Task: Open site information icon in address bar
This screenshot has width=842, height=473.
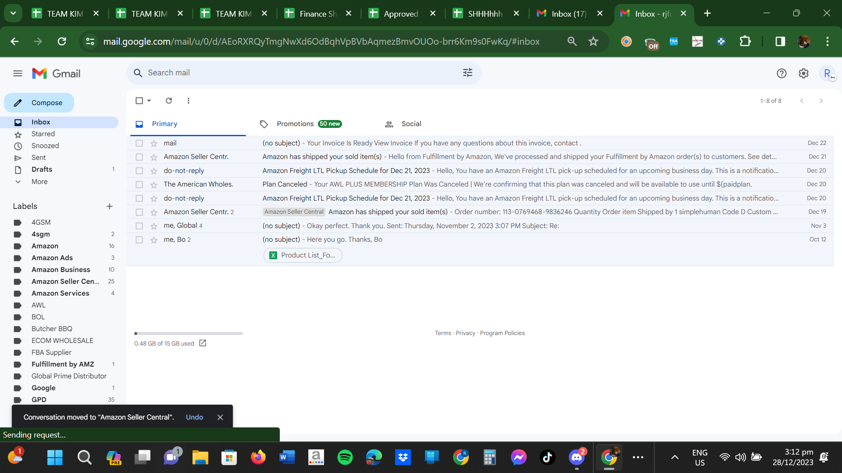Action: tap(90, 42)
